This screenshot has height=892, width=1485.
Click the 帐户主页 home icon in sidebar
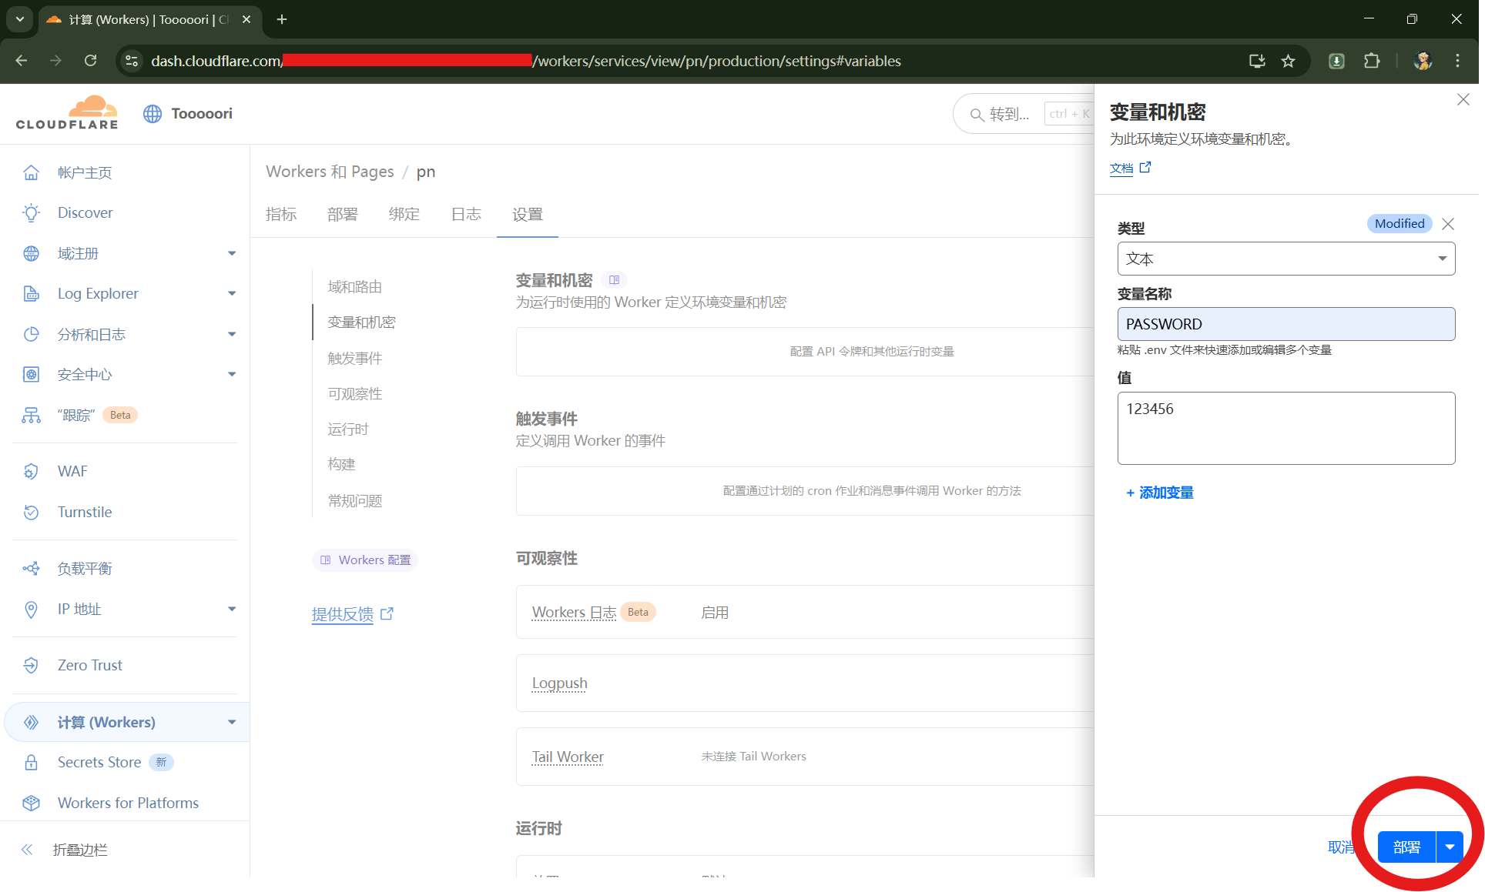(31, 172)
